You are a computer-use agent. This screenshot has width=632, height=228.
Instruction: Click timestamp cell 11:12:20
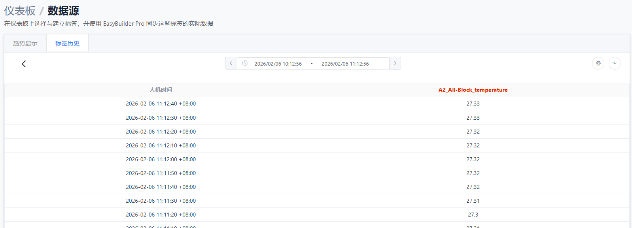161,132
